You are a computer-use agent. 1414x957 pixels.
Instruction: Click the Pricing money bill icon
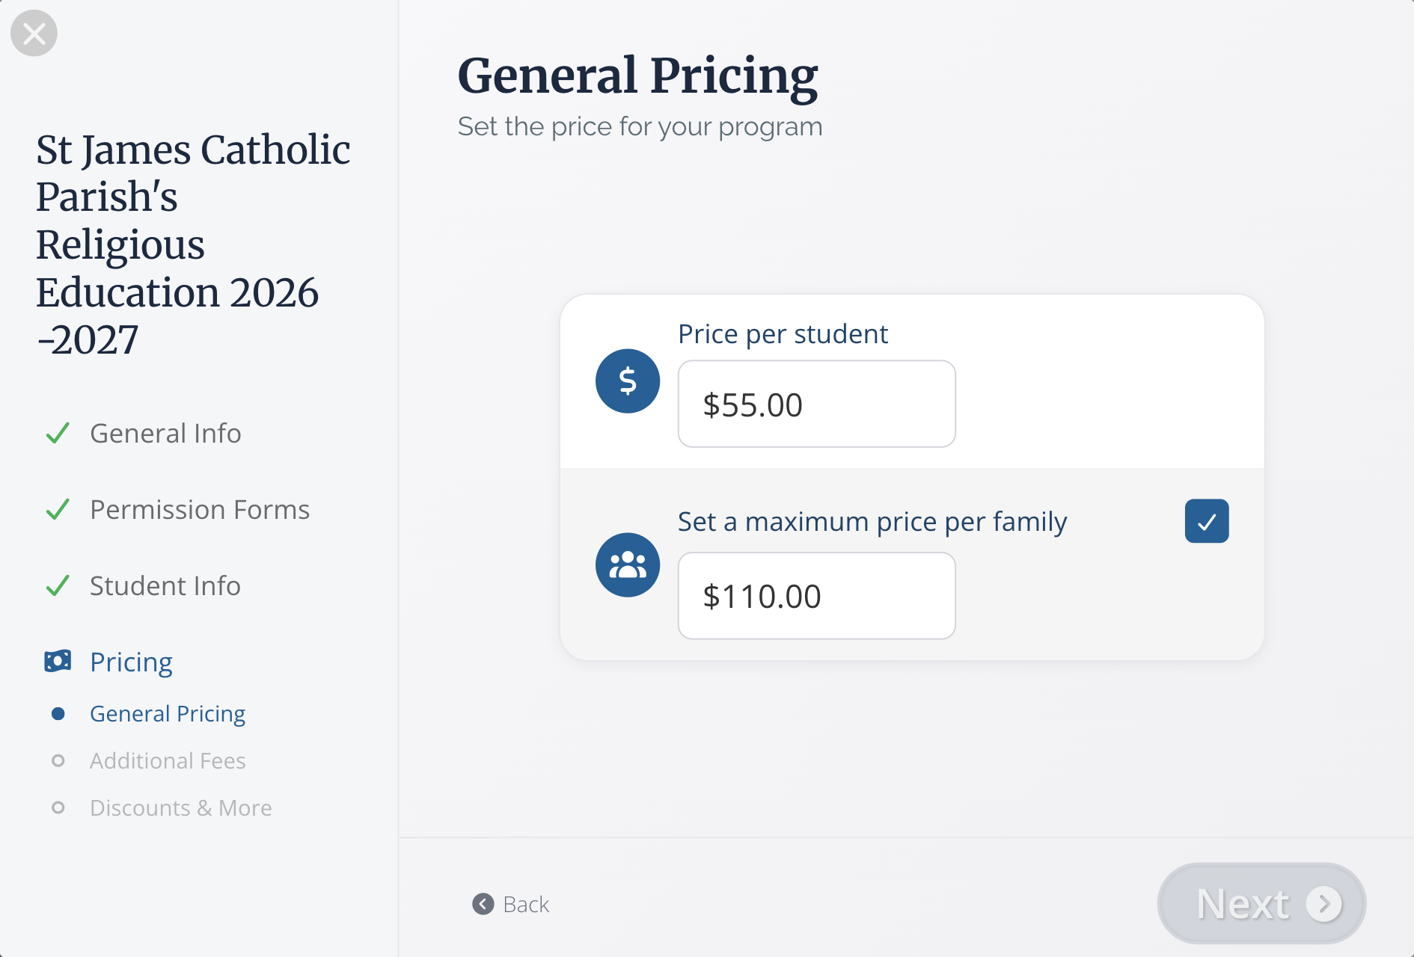(58, 661)
